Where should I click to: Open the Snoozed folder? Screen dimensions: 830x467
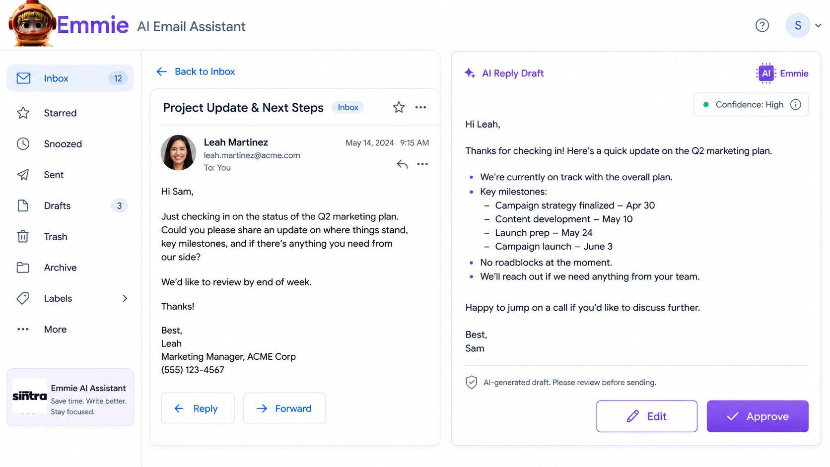(x=70, y=144)
